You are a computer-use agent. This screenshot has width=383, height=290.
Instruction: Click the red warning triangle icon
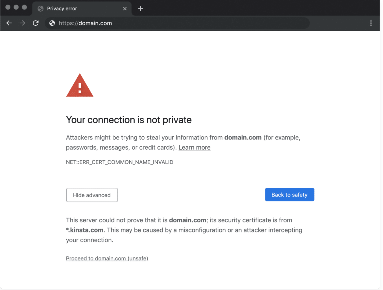point(80,85)
